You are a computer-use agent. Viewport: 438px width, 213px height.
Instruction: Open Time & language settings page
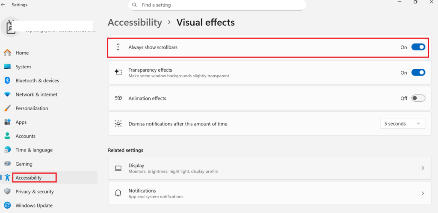[34, 150]
